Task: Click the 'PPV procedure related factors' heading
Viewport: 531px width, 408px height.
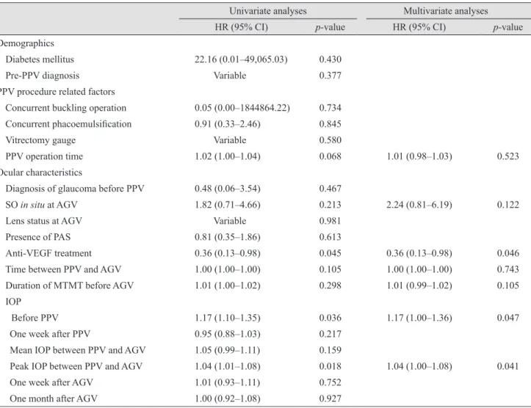Action: pos(57,92)
